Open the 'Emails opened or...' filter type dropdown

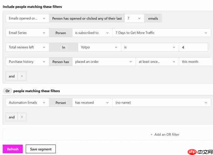pos(27,18)
